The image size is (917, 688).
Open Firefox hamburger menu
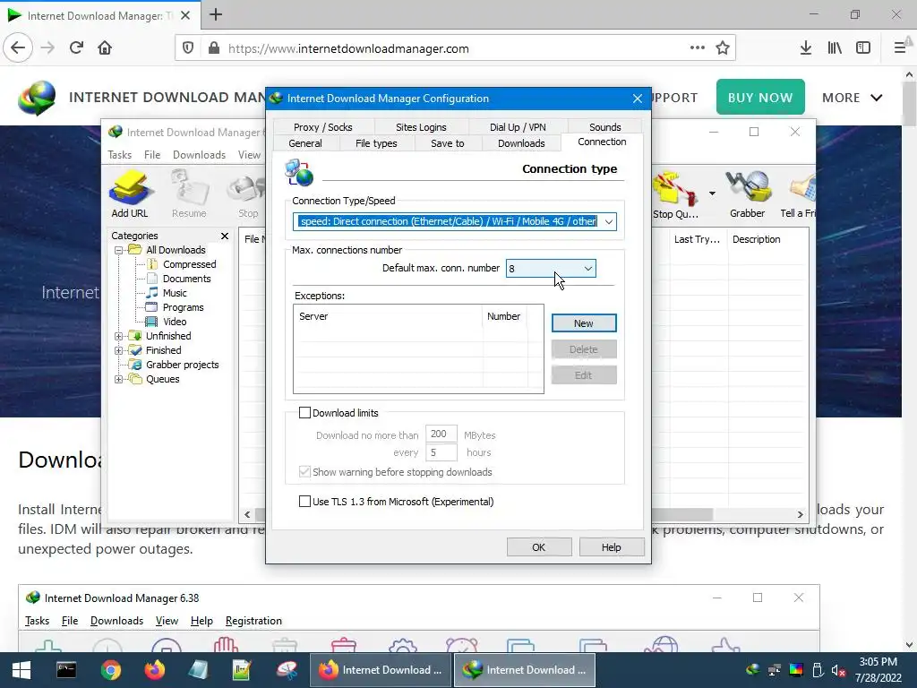coord(900,48)
